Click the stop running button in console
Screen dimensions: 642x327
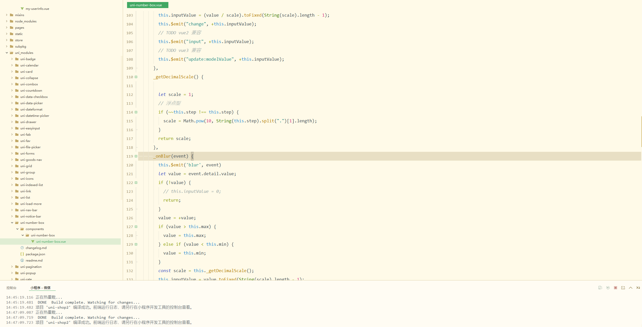tap(615, 288)
